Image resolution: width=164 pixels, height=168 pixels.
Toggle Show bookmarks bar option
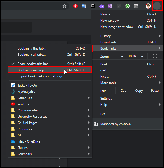(x=50, y=64)
